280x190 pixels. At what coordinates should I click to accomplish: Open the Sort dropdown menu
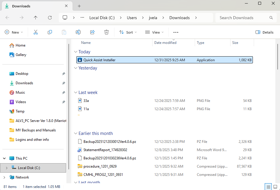[x=128, y=32]
